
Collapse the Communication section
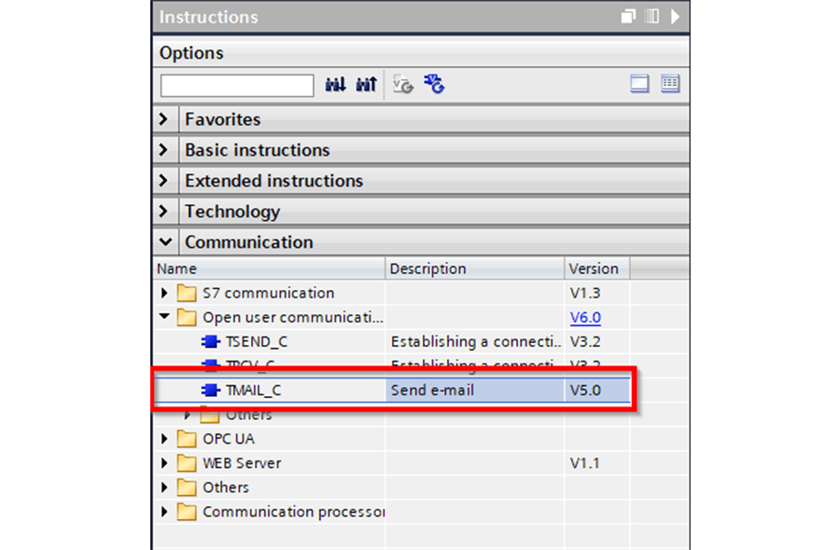(165, 241)
